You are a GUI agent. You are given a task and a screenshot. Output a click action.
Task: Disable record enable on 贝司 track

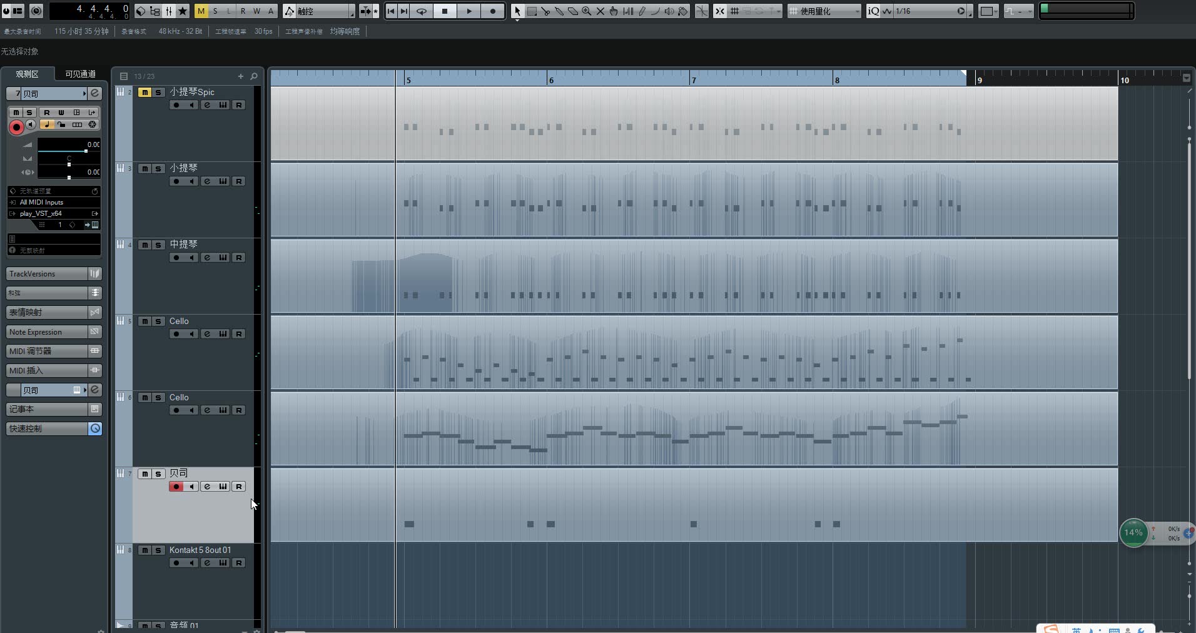(x=176, y=487)
